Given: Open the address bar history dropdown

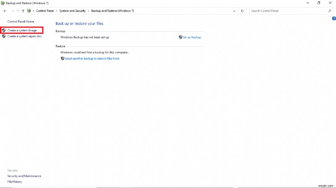Looking at the screenshot, I should [x=234, y=11].
